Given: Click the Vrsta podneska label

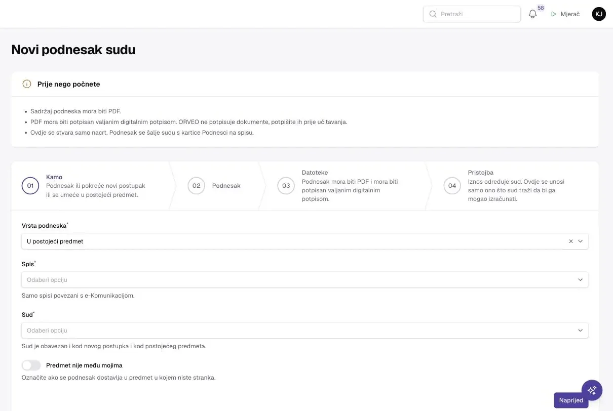Looking at the screenshot, I should click(45, 225).
